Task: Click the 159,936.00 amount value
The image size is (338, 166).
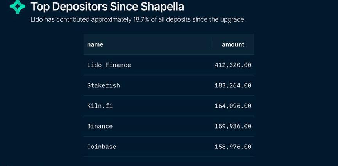Action: point(233,126)
